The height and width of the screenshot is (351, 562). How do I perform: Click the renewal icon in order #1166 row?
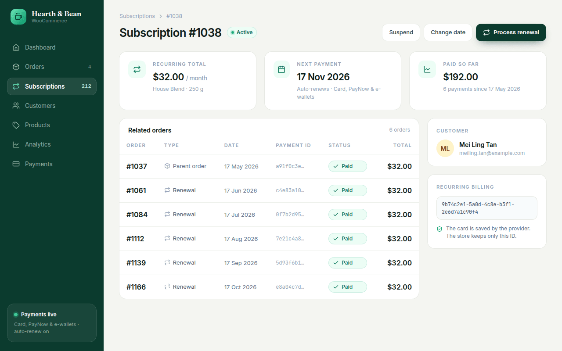[167, 287]
